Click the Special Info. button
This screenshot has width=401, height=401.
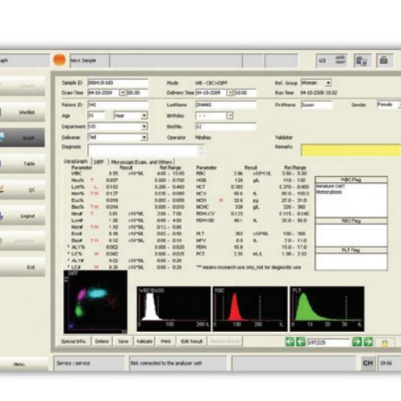[x=74, y=342]
